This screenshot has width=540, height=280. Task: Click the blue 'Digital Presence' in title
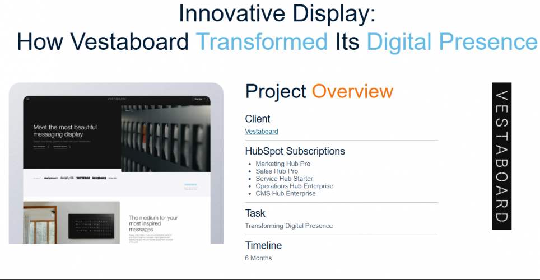(x=452, y=43)
